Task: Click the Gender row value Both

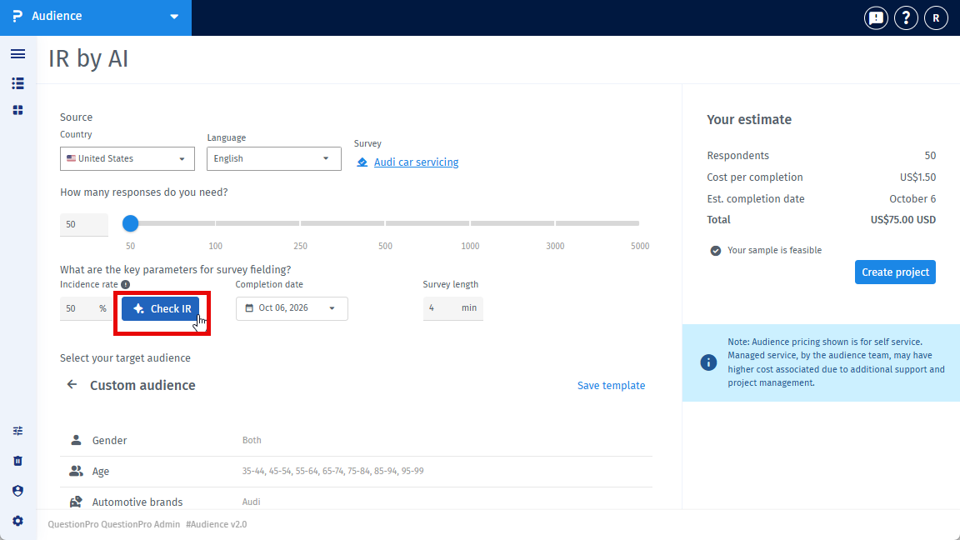Action: [x=252, y=440]
